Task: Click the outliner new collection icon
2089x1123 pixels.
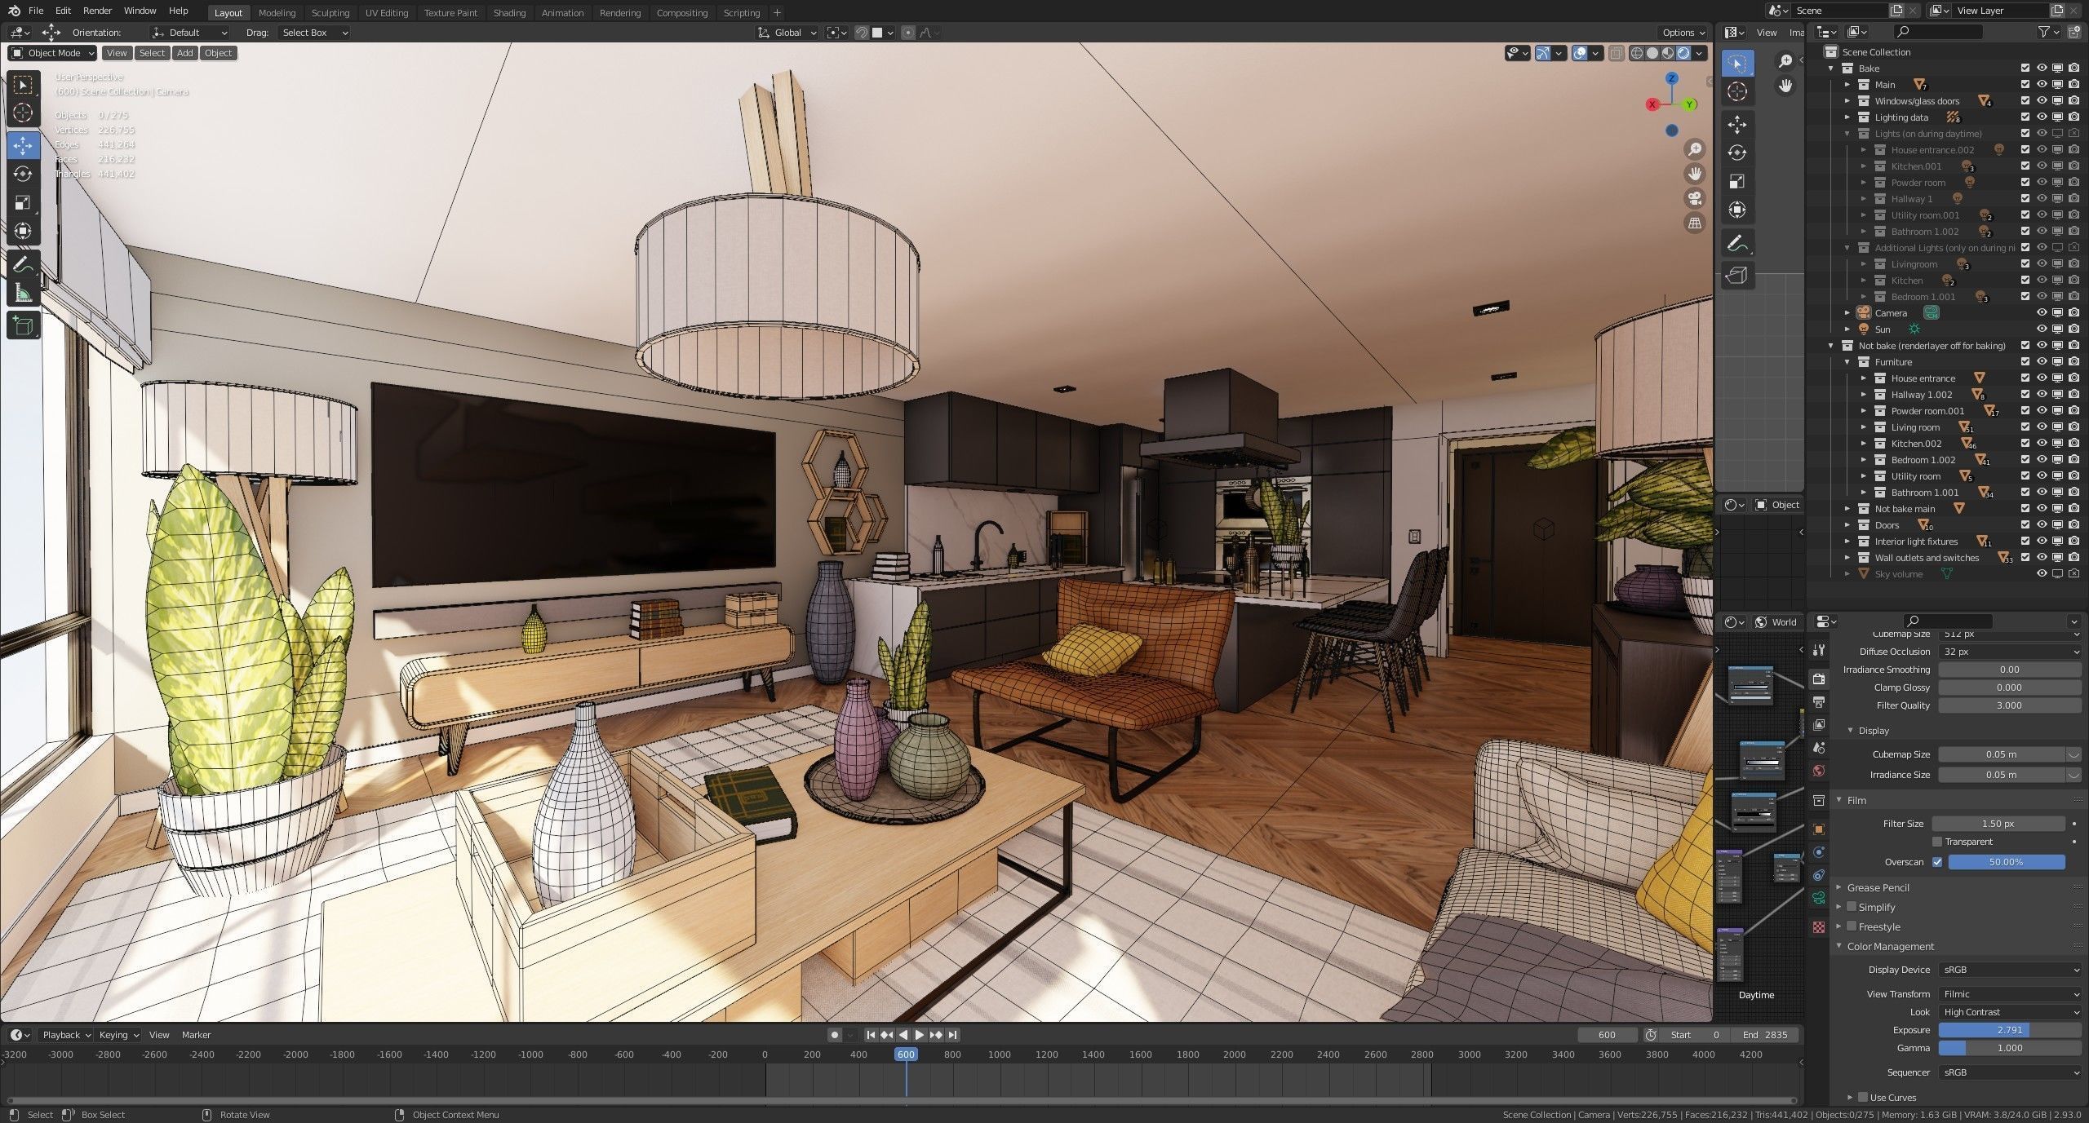Action: pos(2076,32)
